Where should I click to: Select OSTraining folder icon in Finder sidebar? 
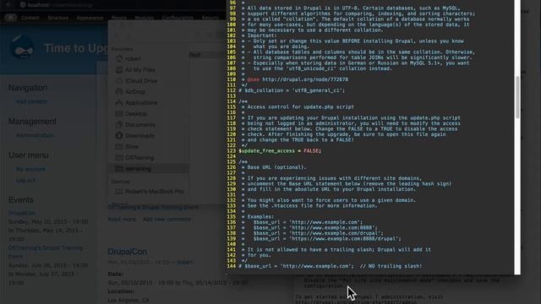[x=119, y=158]
